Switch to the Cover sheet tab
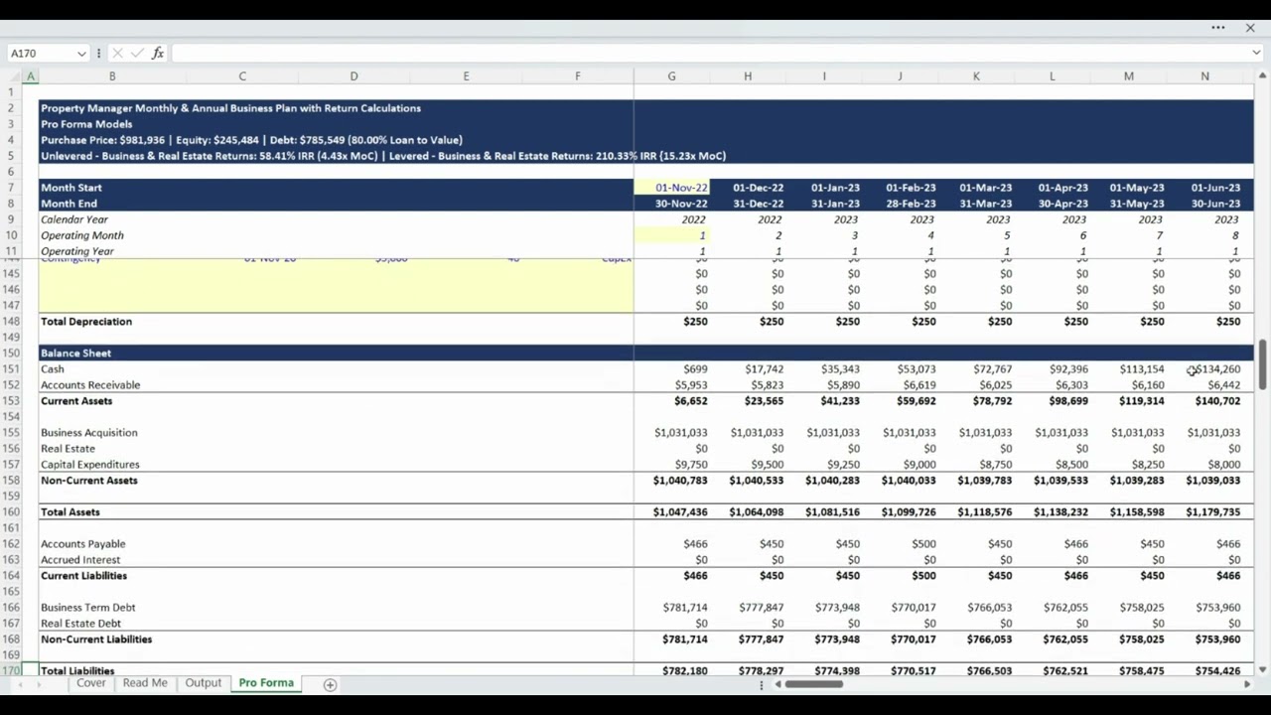Viewport: 1271px width, 715px height. coord(91,683)
